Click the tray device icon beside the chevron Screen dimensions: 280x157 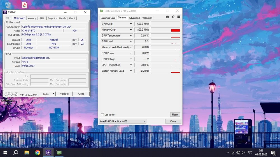pyautogui.click(x=233, y=153)
